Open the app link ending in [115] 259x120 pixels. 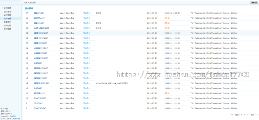coord(40,43)
